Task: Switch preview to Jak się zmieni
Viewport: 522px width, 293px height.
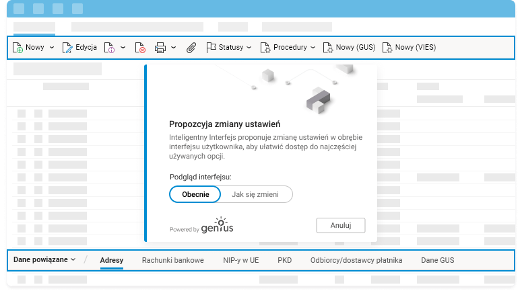Action: pos(256,194)
